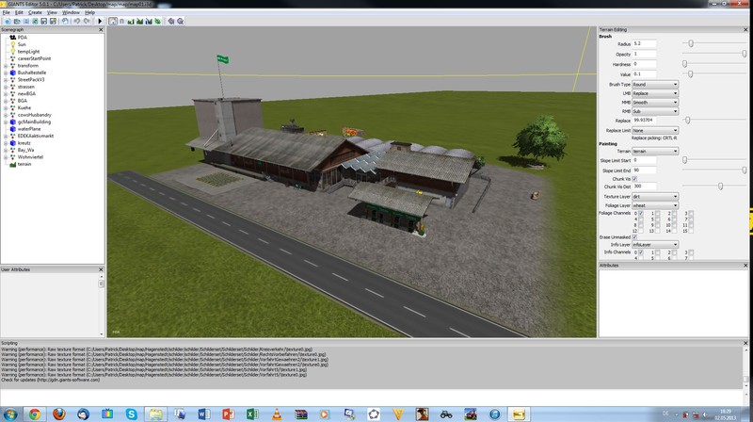Screen dimensions: 753x422
Task: Open the Replace Limit dropdown
Action: (x=655, y=130)
